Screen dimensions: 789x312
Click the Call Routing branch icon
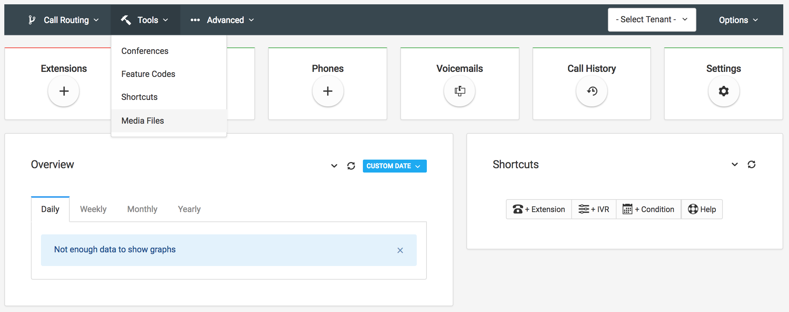(32, 20)
